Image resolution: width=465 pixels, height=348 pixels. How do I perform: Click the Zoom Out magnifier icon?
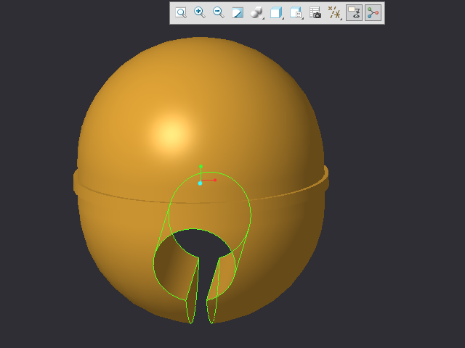(219, 13)
